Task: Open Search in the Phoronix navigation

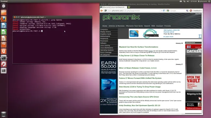Action: [x=147, y=26]
